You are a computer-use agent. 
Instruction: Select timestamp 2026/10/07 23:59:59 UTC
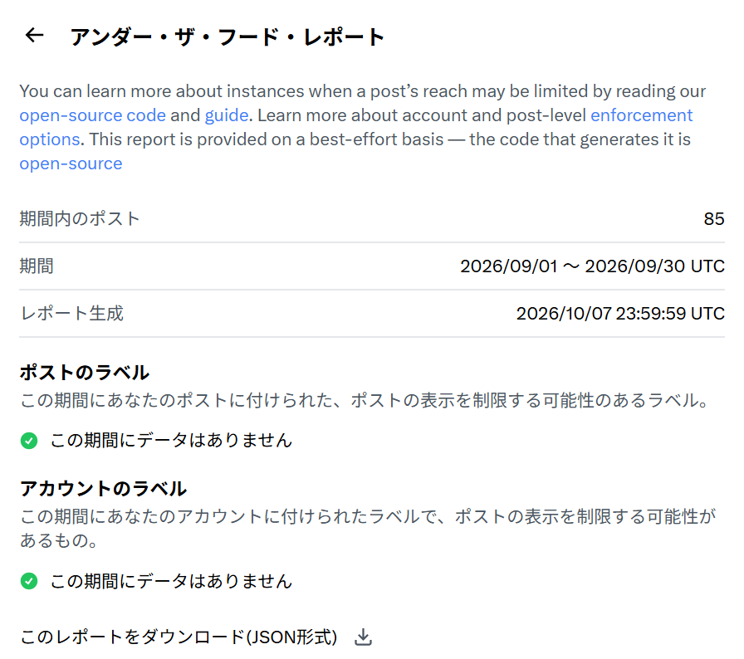[620, 314]
